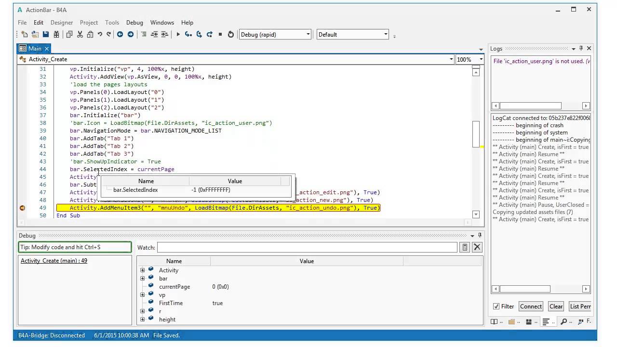
Task: Click the Connect button in Logs
Action: click(x=531, y=307)
